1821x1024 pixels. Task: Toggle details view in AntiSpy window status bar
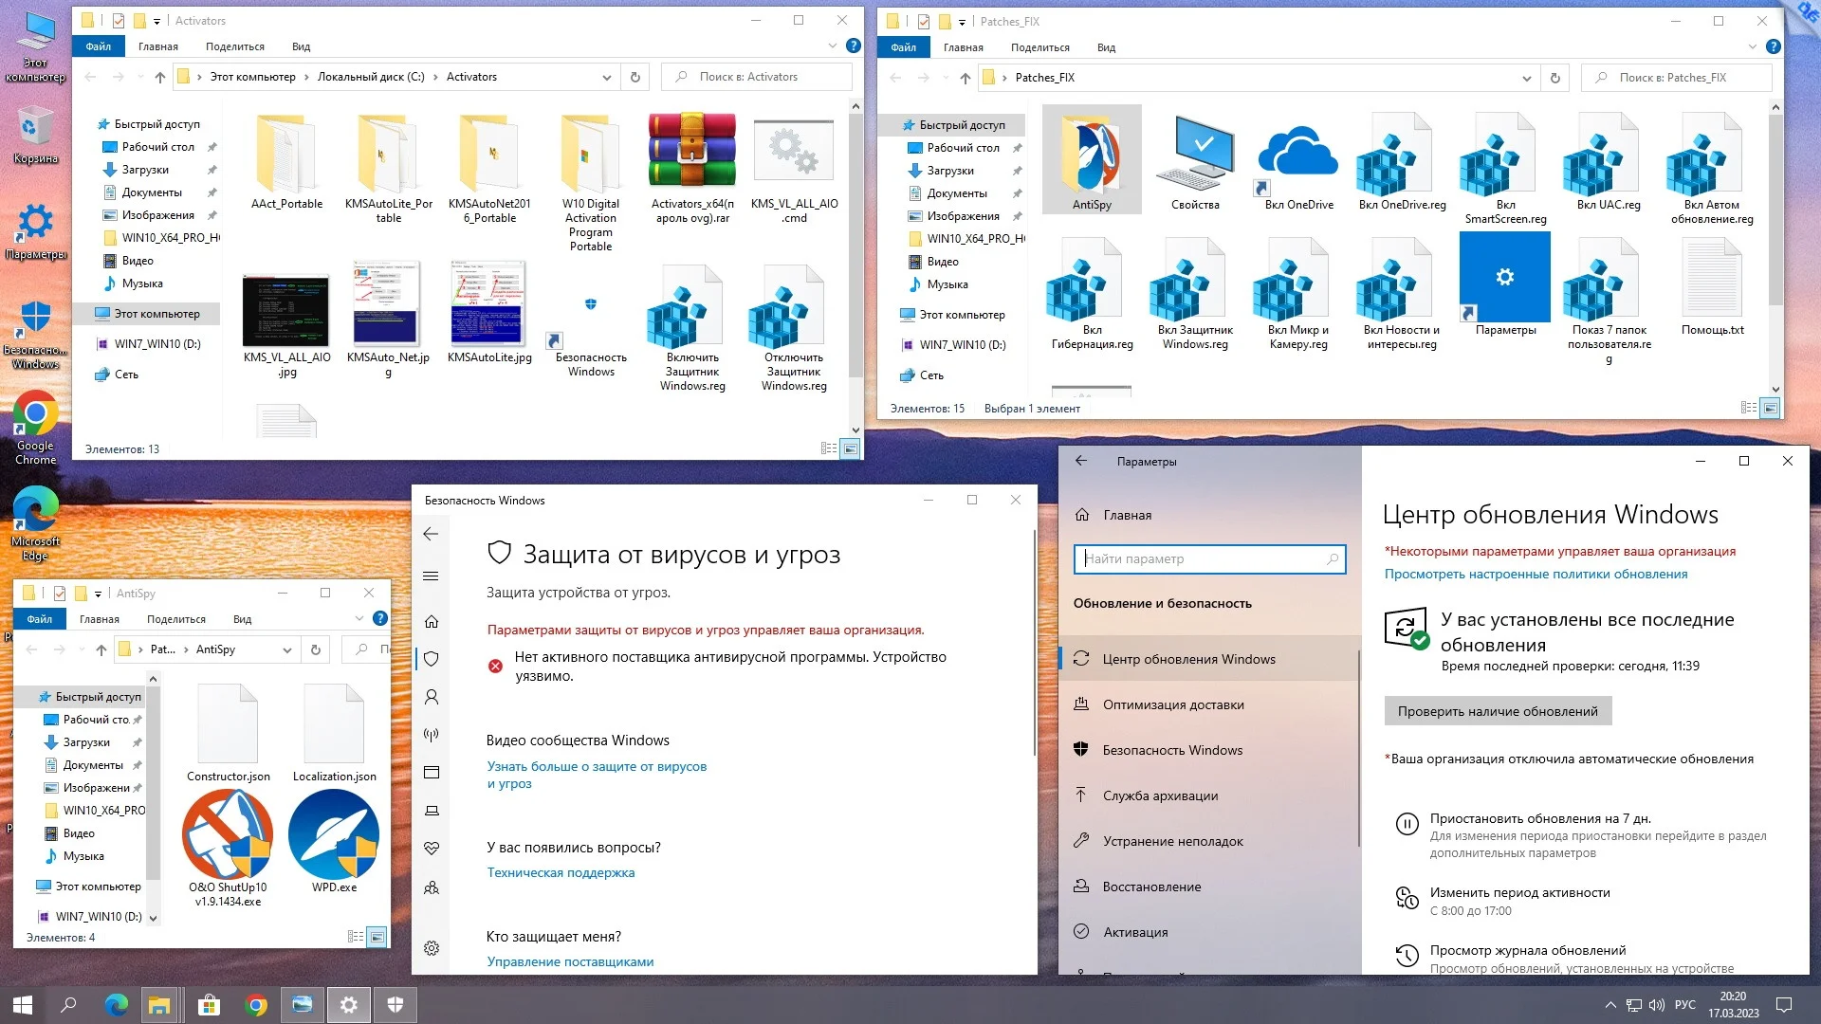click(x=355, y=937)
